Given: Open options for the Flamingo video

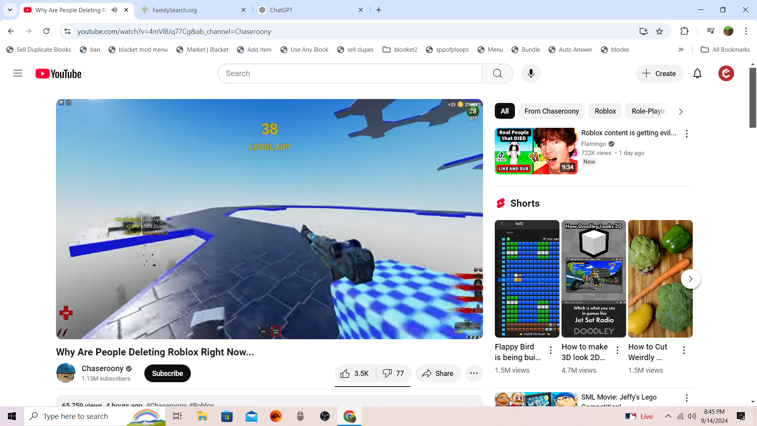Looking at the screenshot, I should point(686,134).
